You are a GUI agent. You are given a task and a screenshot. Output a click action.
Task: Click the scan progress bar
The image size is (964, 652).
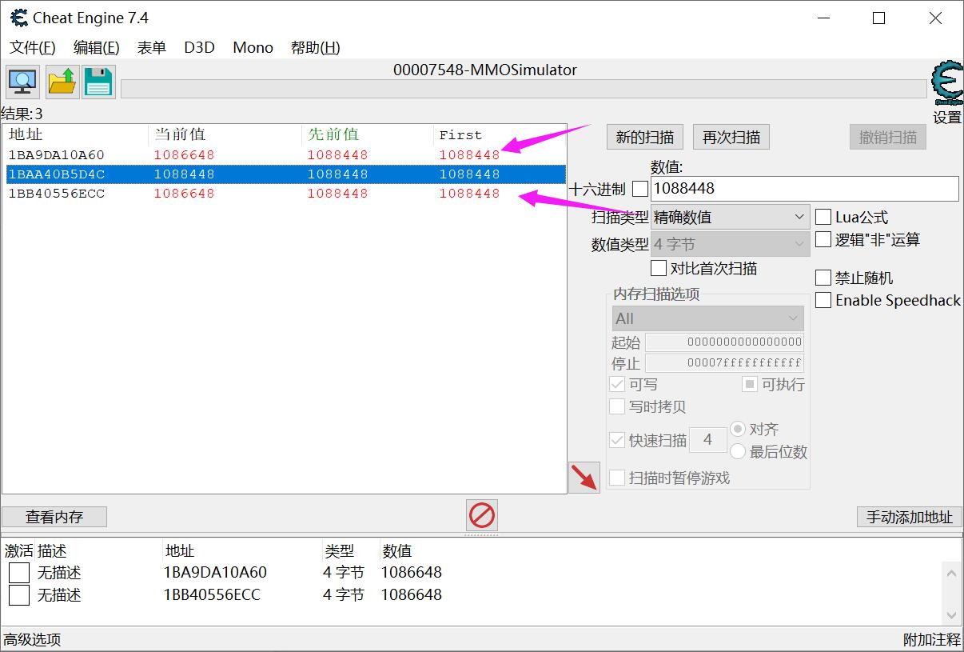coord(524,89)
